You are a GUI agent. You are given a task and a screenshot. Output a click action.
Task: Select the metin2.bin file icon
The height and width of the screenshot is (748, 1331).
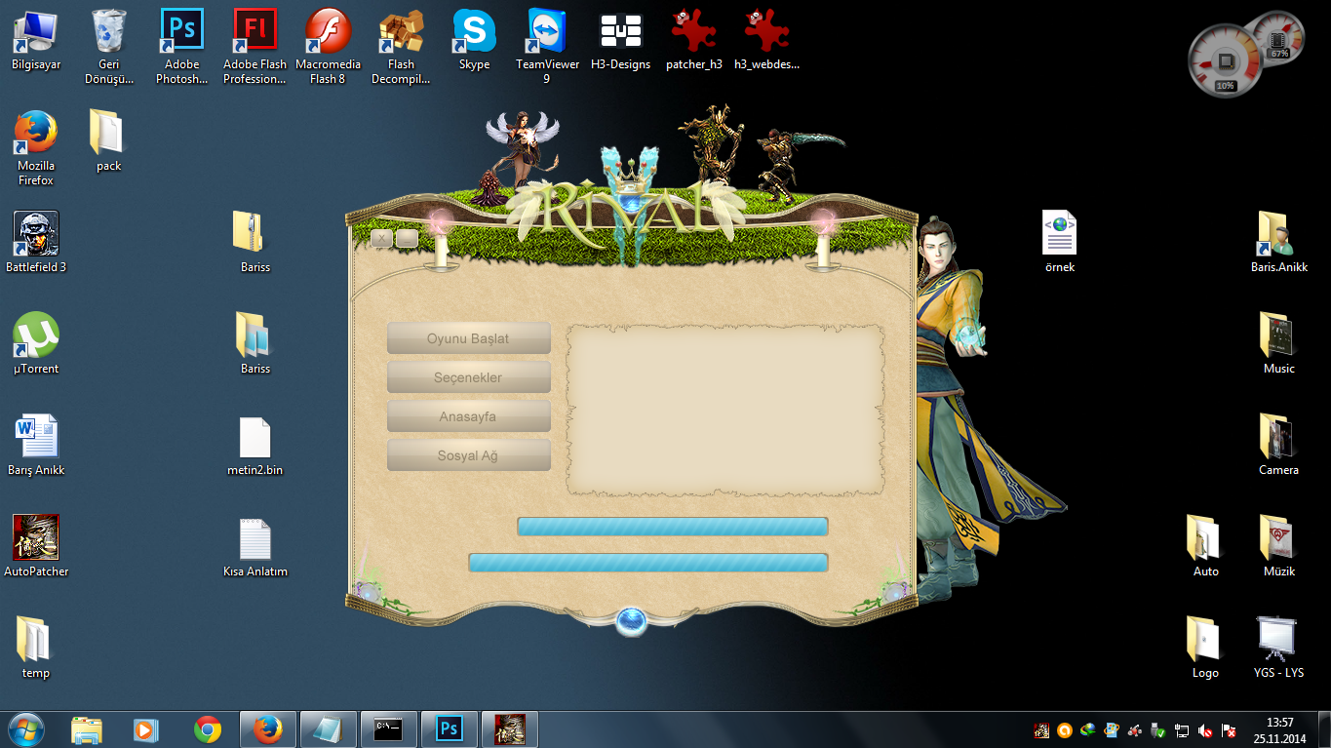pos(255,446)
